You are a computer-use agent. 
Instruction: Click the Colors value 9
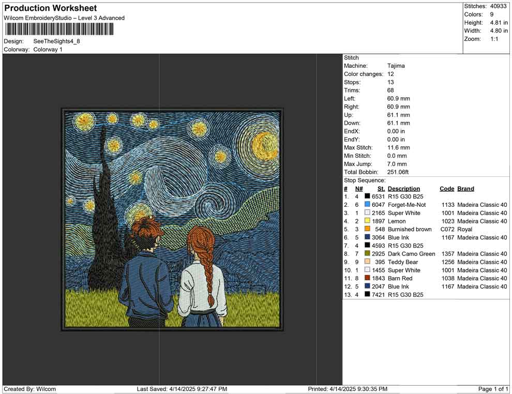click(x=492, y=14)
